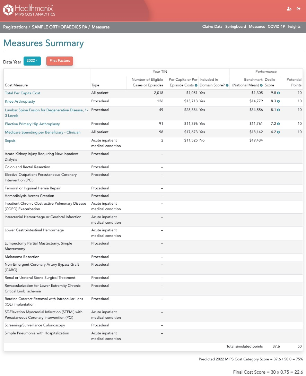306x376 pixels.
Task: Open the 2022 Data Year dropdown
Action: click(32, 61)
